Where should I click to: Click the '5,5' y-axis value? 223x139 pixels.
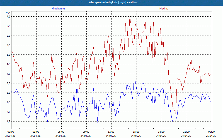tap(9, 45)
